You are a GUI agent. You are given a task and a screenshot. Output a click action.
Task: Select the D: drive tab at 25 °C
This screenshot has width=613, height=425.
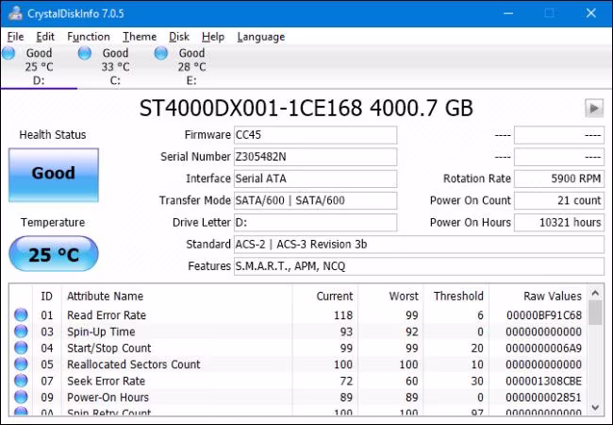[39, 66]
